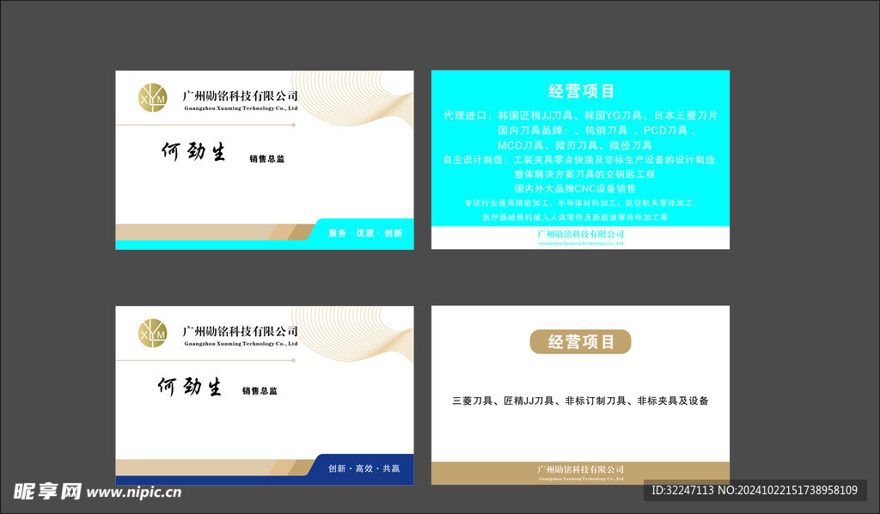Click the gold 经营项目 pill label
880x514 pixels.
[580, 341]
